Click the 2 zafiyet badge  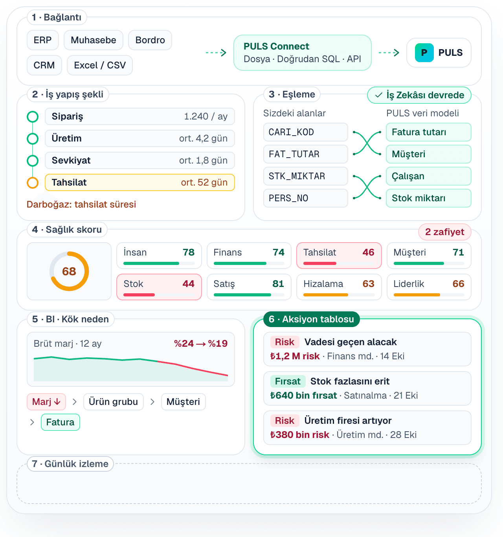pos(445,232)
